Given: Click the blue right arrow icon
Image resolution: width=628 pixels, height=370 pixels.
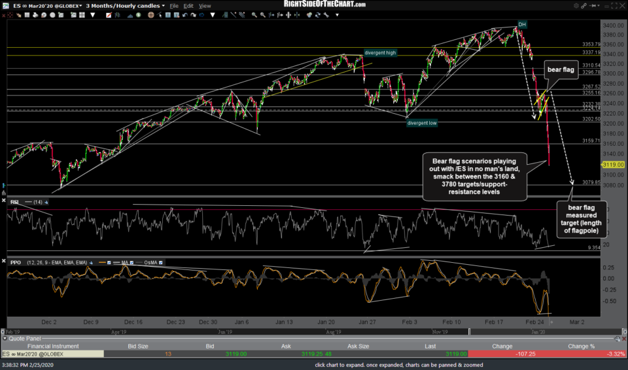Looking at the screenshot, I should pos(201,15).
